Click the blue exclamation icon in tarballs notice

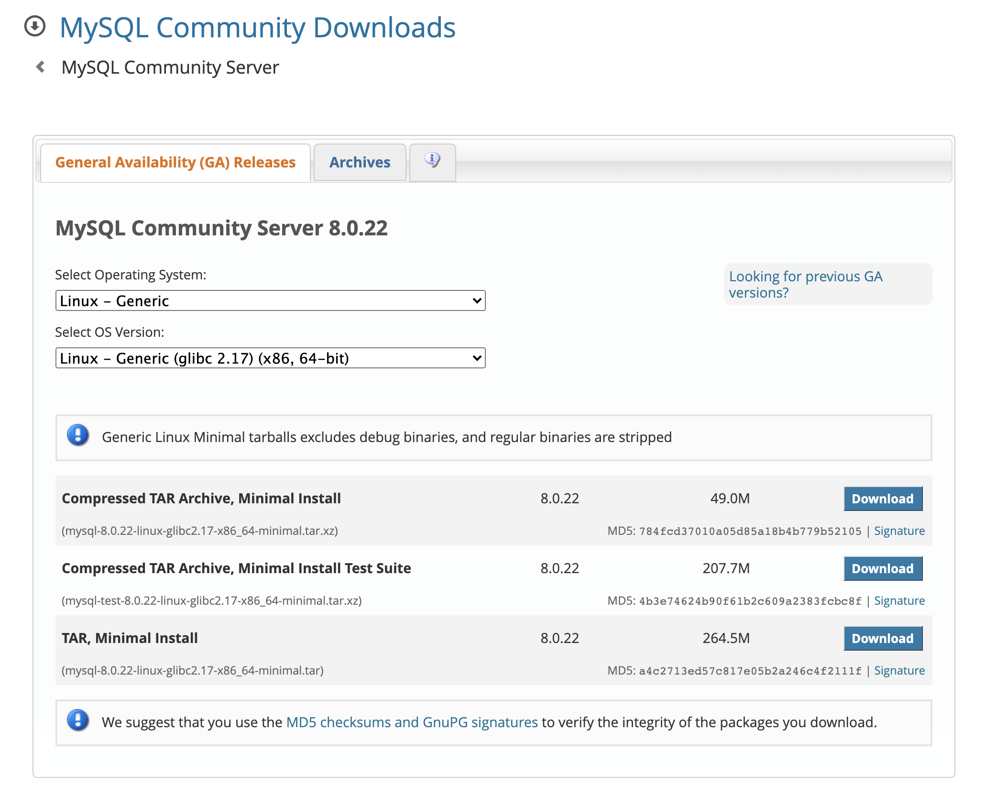(78, 435)
